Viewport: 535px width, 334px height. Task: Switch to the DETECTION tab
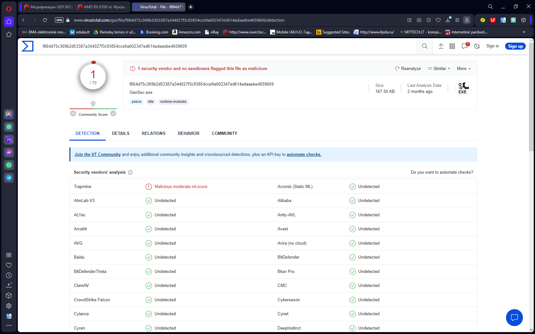point(88,134)
